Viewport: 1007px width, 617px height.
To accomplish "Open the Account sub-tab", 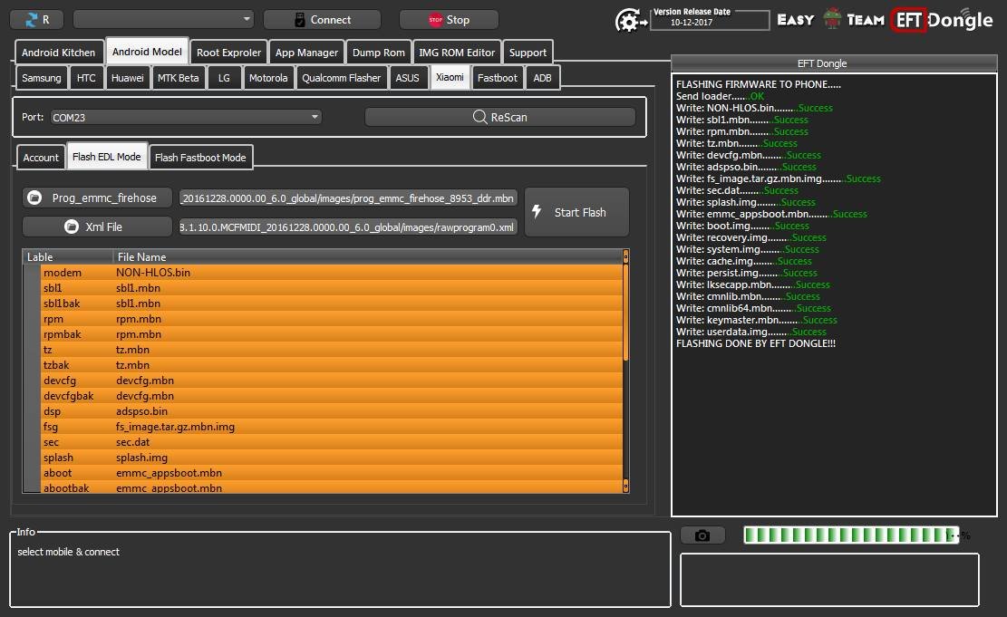I will [41, 158].
